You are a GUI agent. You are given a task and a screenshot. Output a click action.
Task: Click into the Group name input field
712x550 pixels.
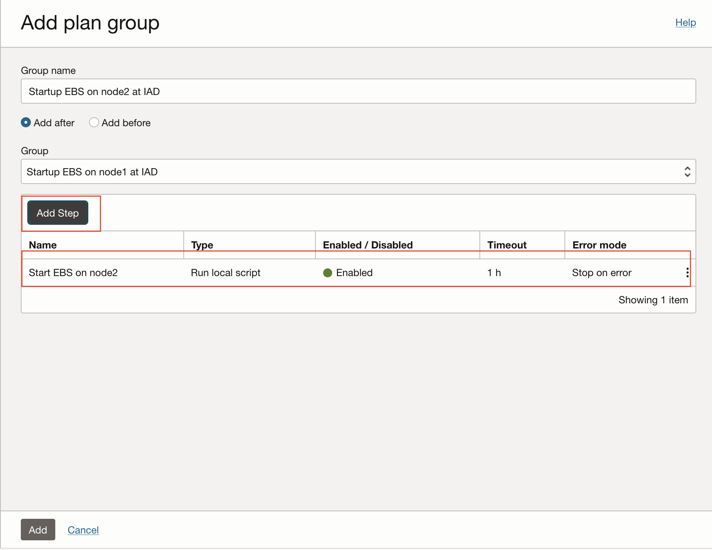coord(358,91)
